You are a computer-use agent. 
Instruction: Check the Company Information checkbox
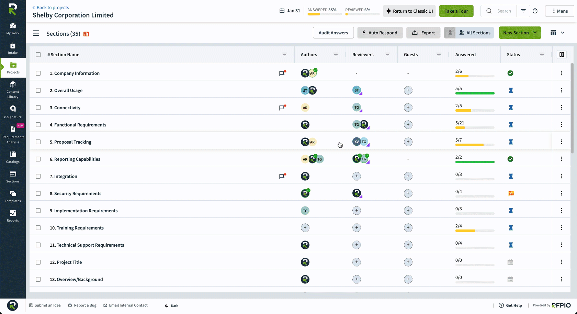38,73
